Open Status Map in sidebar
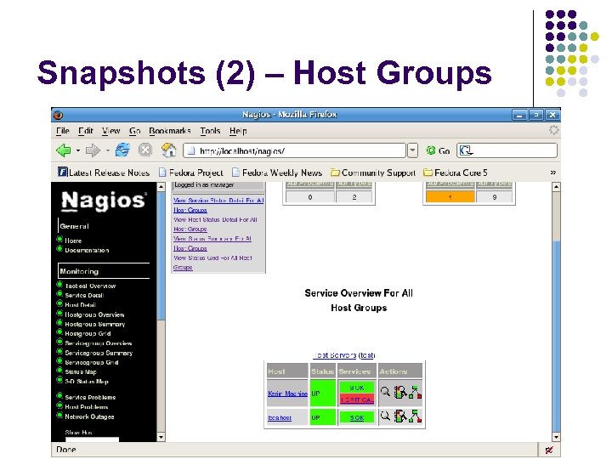 81,372
